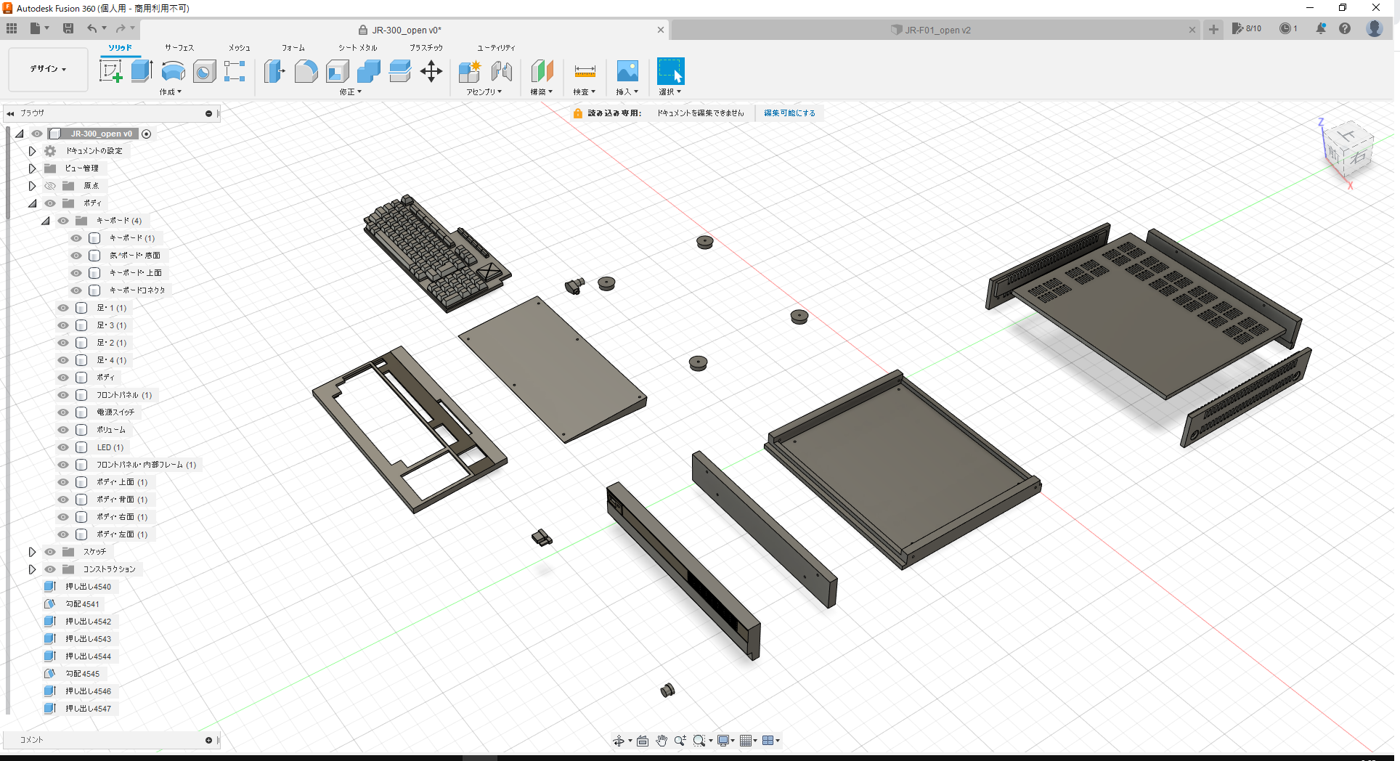Click the 編集可能にする link
This screenshot has width=1400, height=761.
[789, 113]
